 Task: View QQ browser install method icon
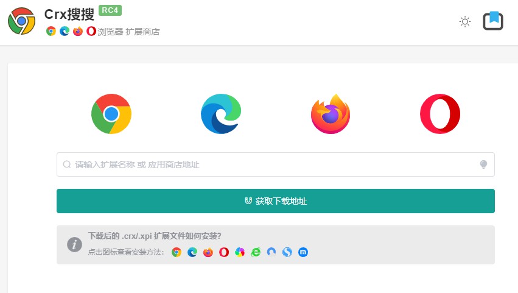[x=271, y=252]
